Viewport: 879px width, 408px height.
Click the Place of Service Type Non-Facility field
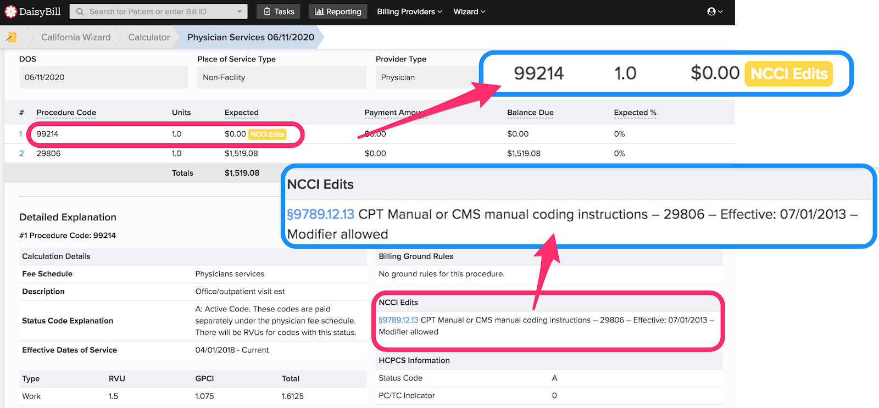281,77
